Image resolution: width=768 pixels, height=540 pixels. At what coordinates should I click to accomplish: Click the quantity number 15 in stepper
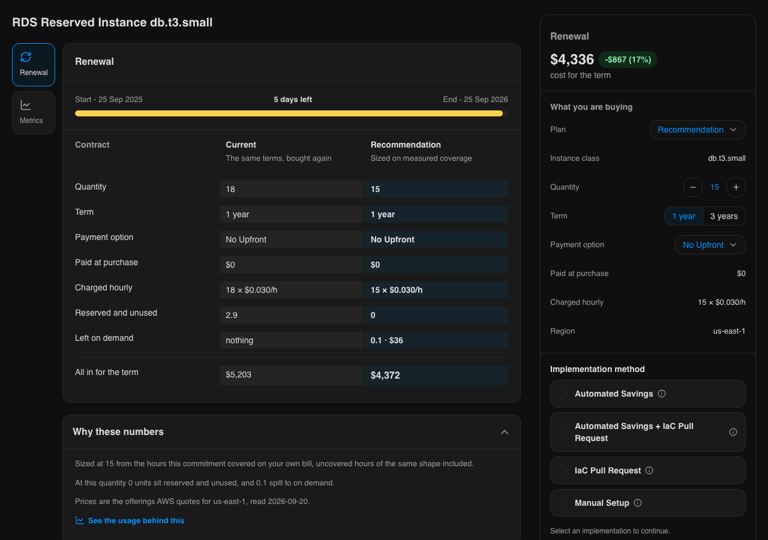pyautogui.click(x=715, y=187)
